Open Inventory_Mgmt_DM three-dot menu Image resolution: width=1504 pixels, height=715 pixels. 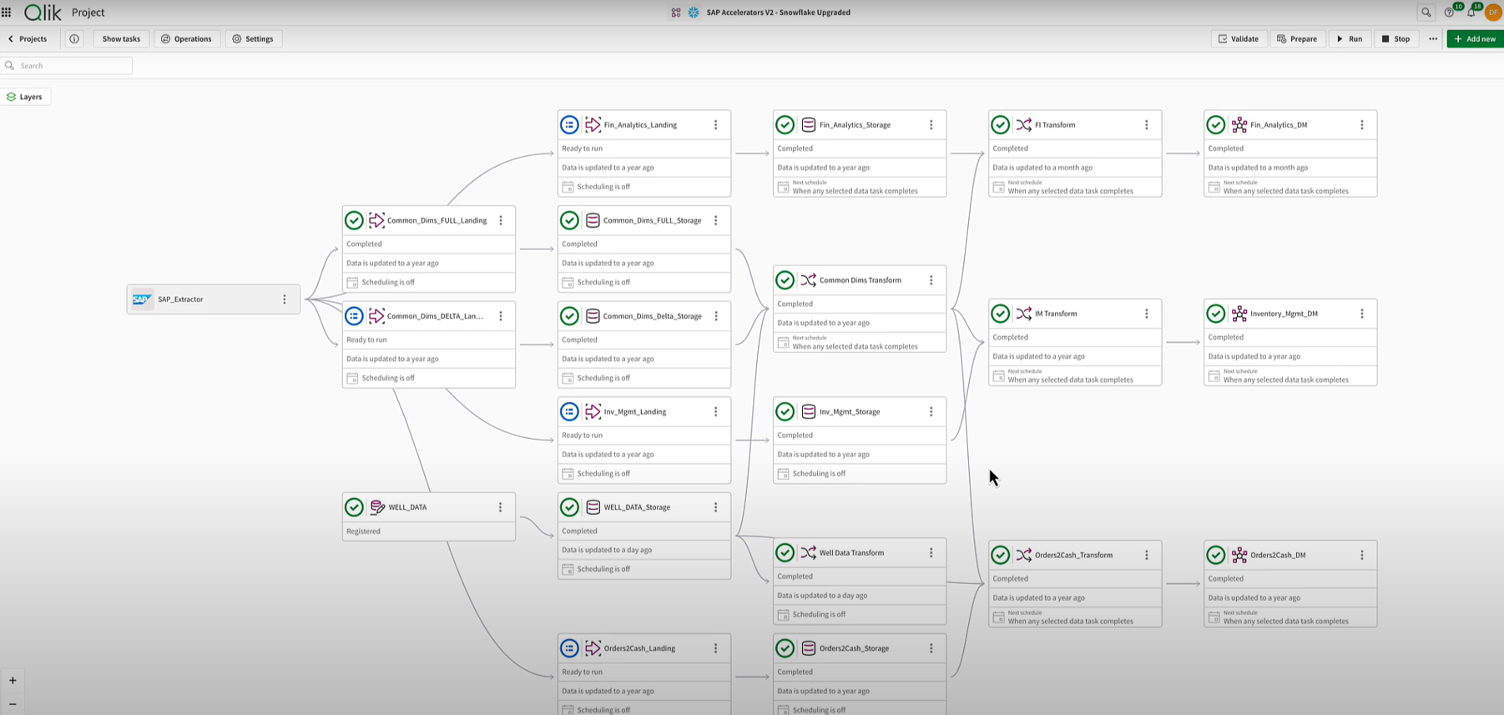(x=1361, y=314)
